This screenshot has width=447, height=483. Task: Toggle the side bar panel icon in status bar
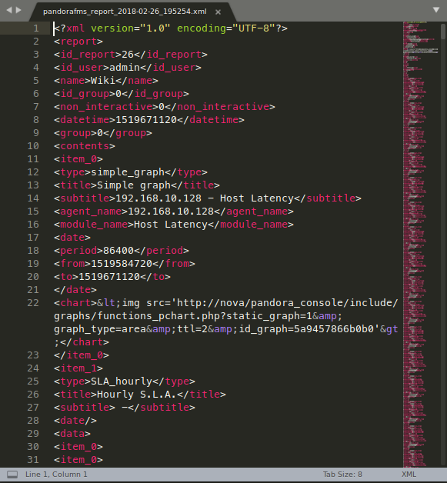coord(12,475)
